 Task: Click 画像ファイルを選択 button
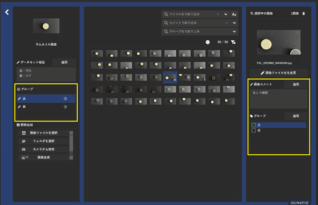pyautogui.click(x=44, y=133)
